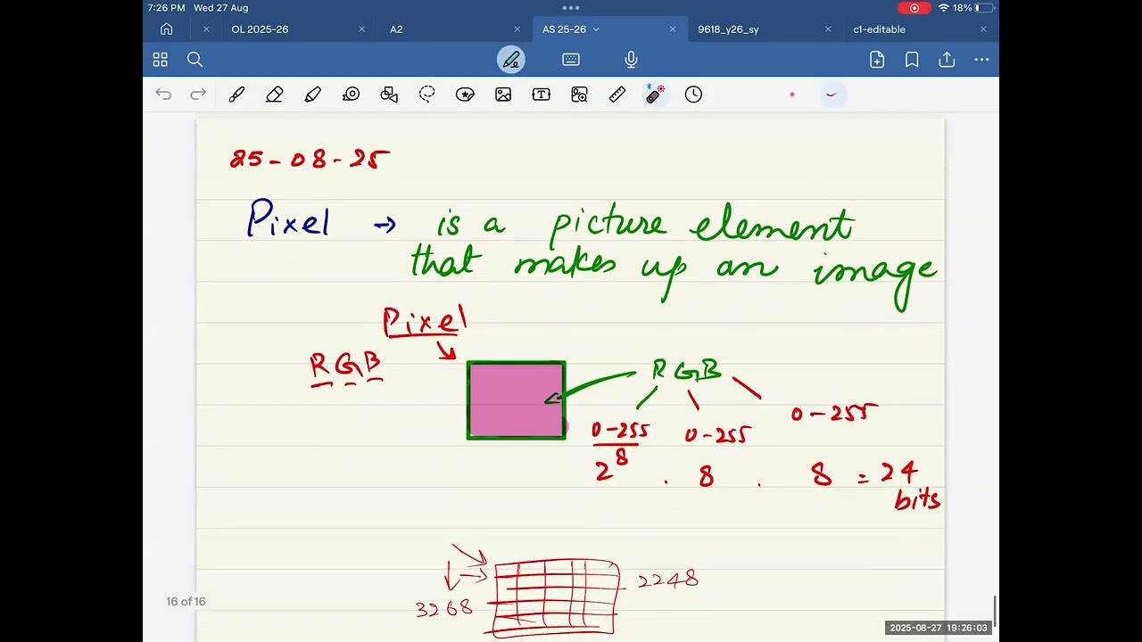The image size is (1142, 642).
Task: Open search in the notebook
Action: coord(194,60)
